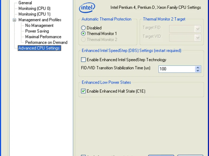Select Monitoring (CPU 1) in the tree

click(x=34, y=14)
